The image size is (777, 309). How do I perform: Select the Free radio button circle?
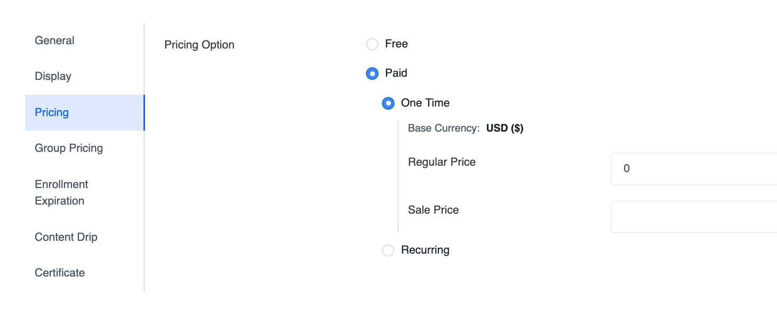click(372, 44)
